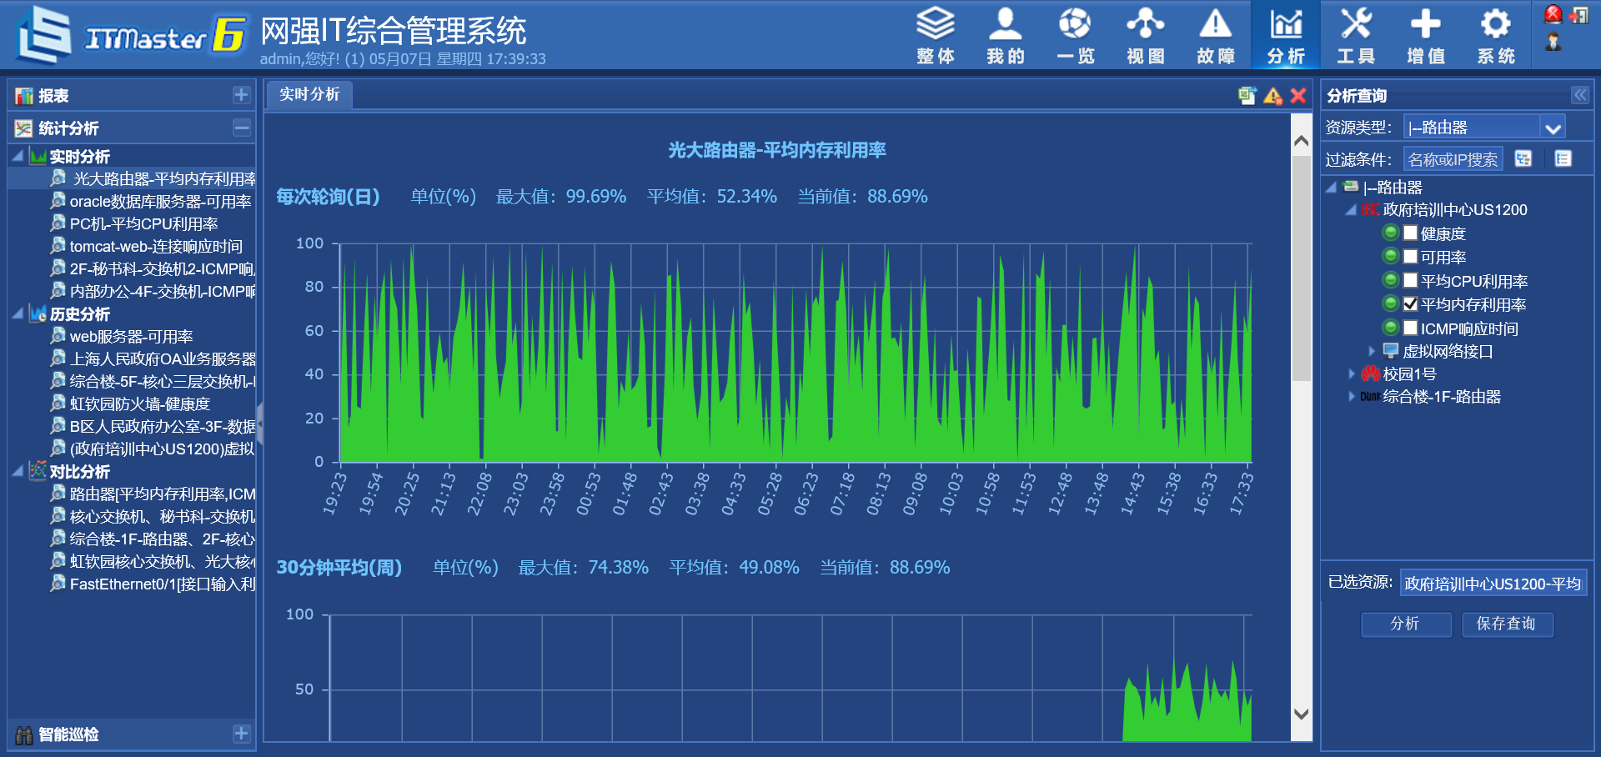
Task: Click the user avatar icon
Action: [1553, 42]
